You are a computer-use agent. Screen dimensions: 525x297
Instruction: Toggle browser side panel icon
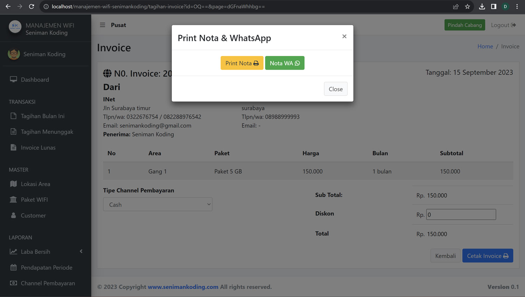[493, 6]
